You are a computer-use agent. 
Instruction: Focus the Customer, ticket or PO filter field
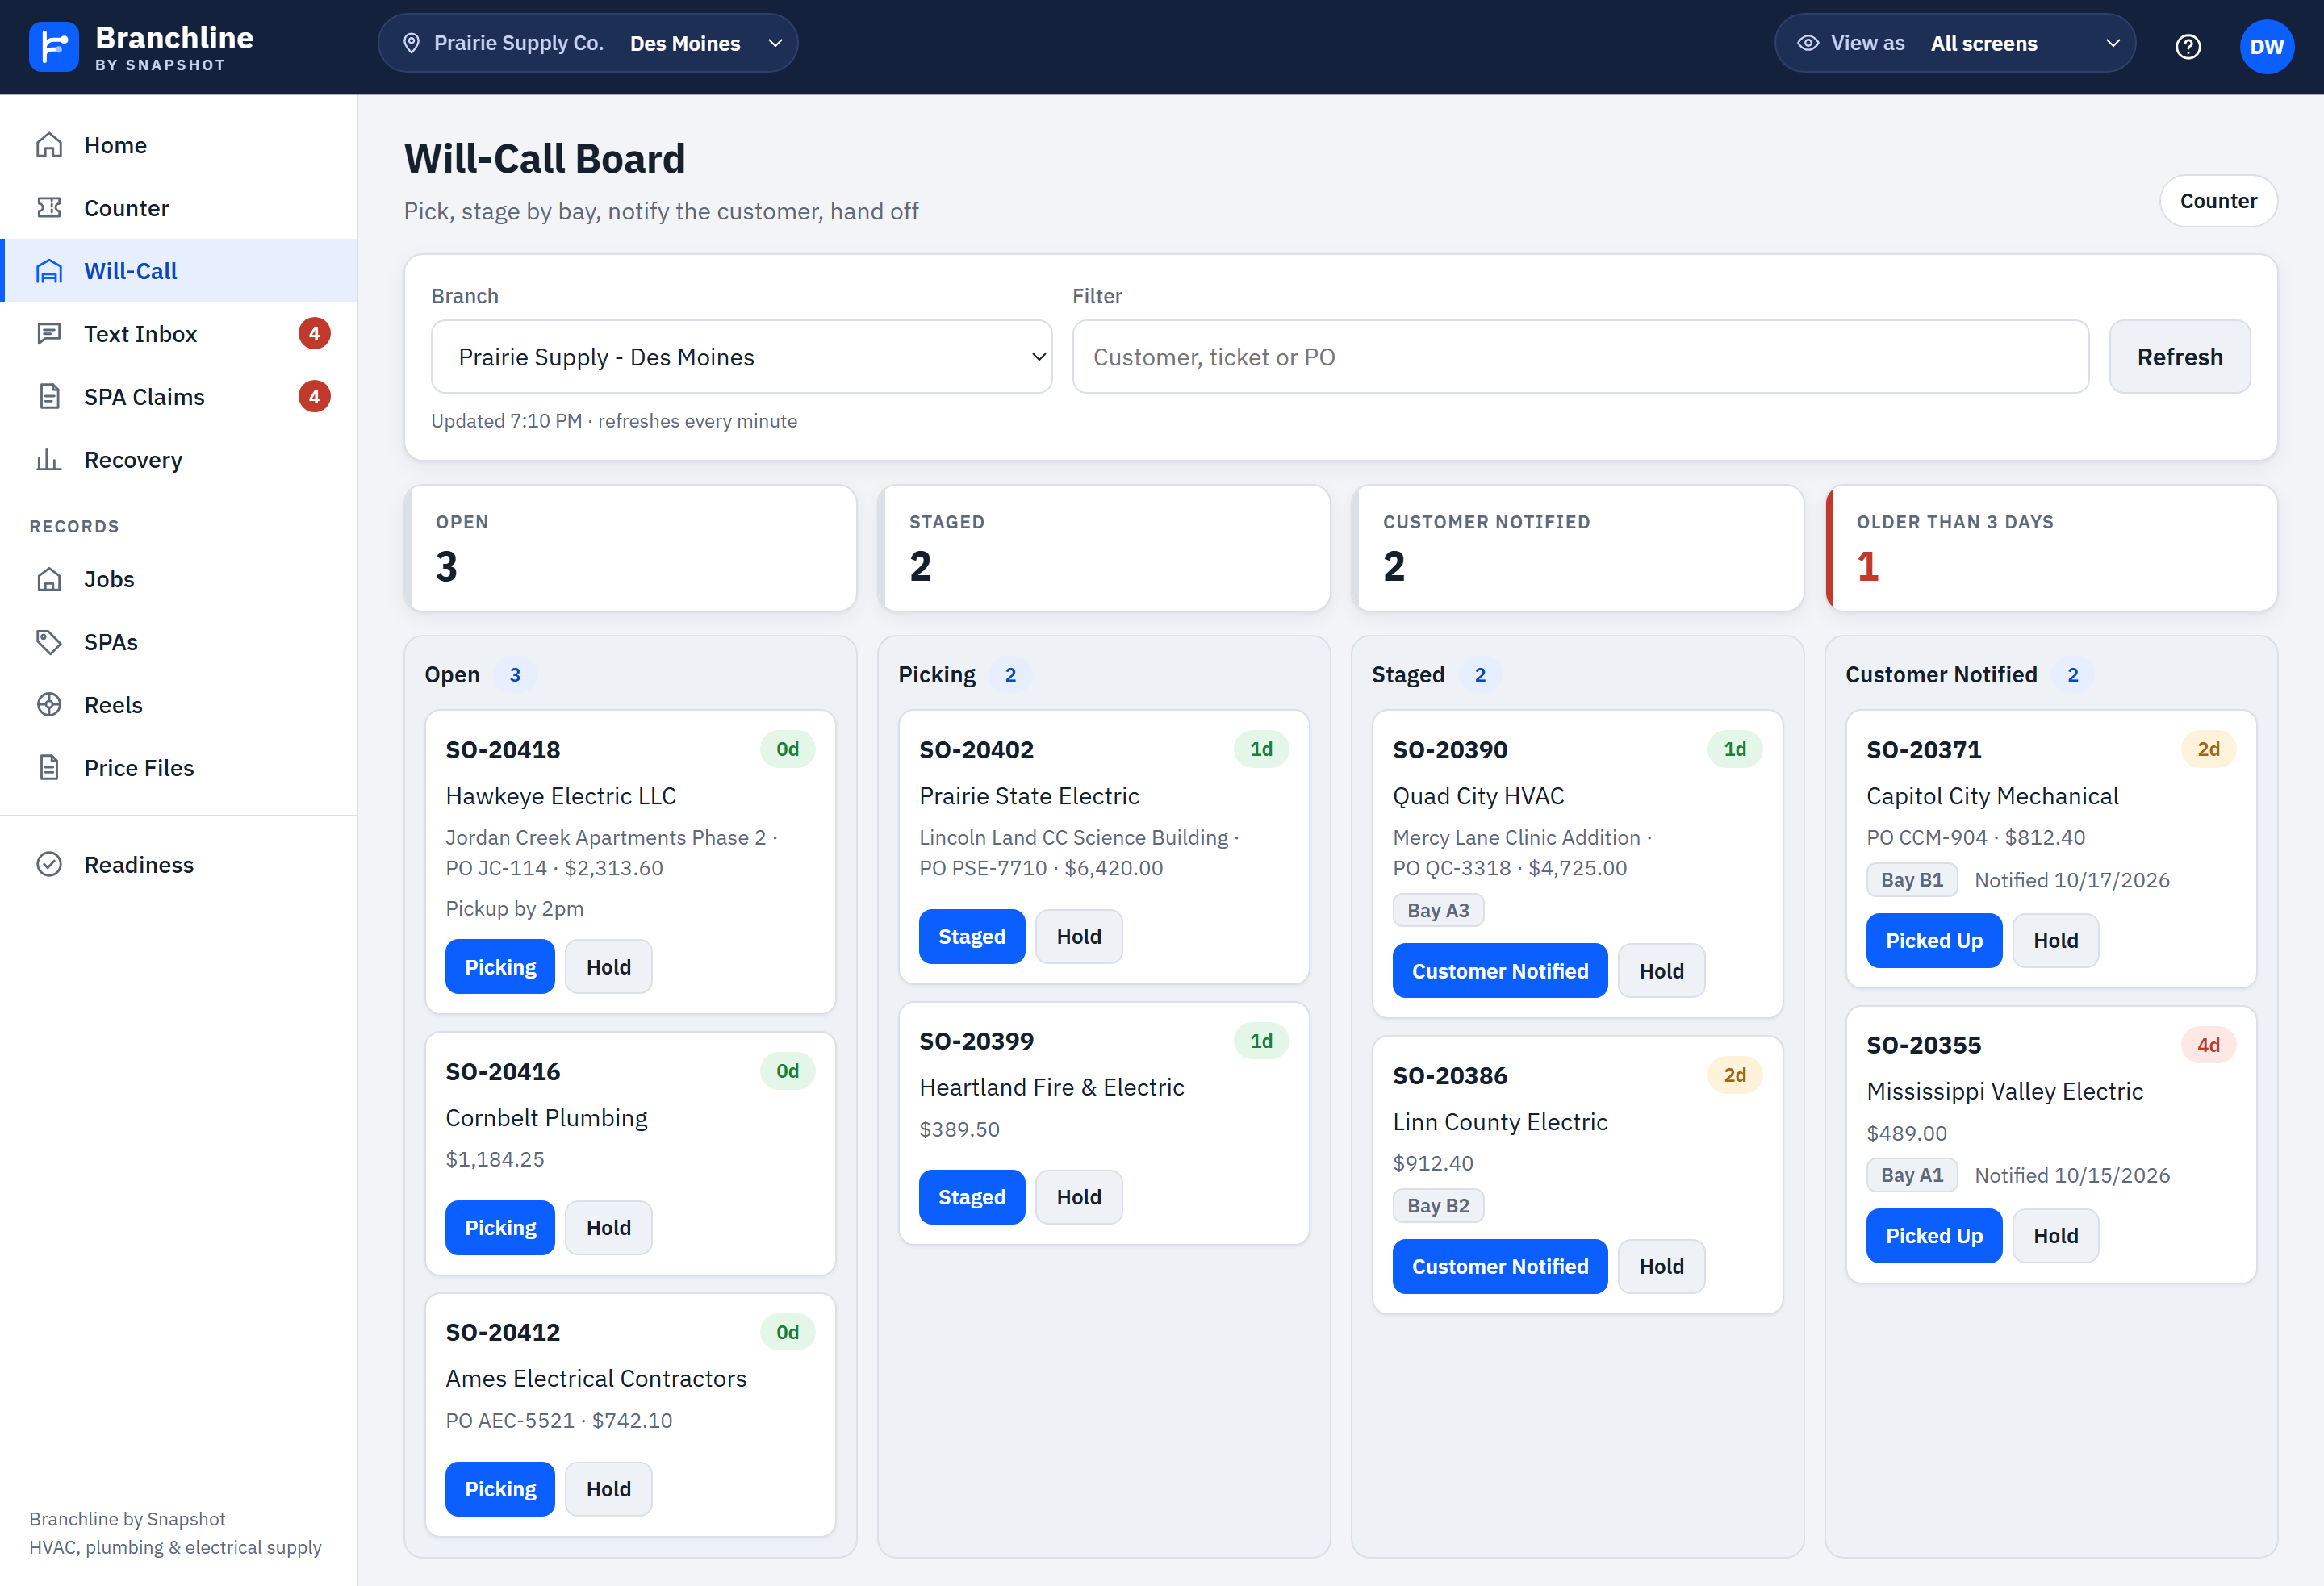pyautogui.click(x=1580, y=357)
